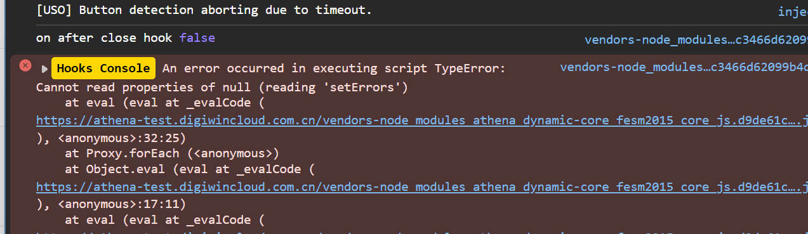
Task: Select the 'at Proxy.forEach (<anonymous>)' stack line
Action: click(x=172, y=153)
